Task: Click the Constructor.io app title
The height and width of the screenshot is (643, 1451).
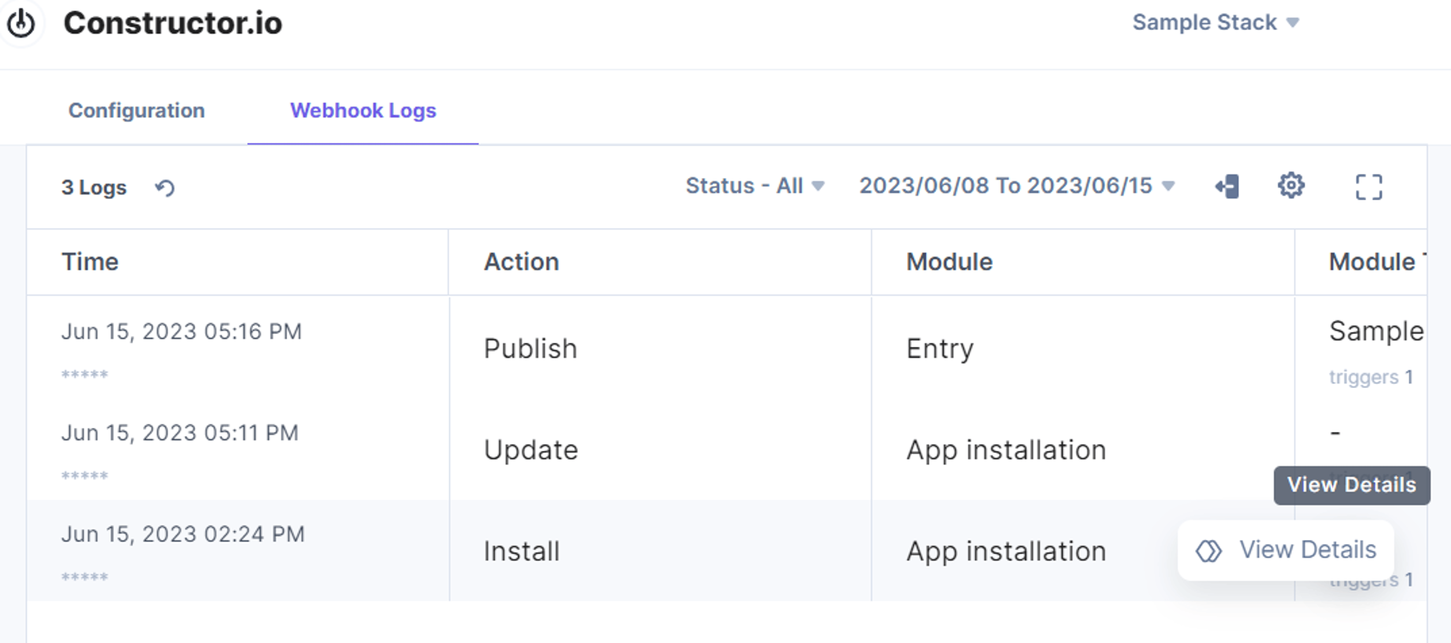Action: coord(172,23)
